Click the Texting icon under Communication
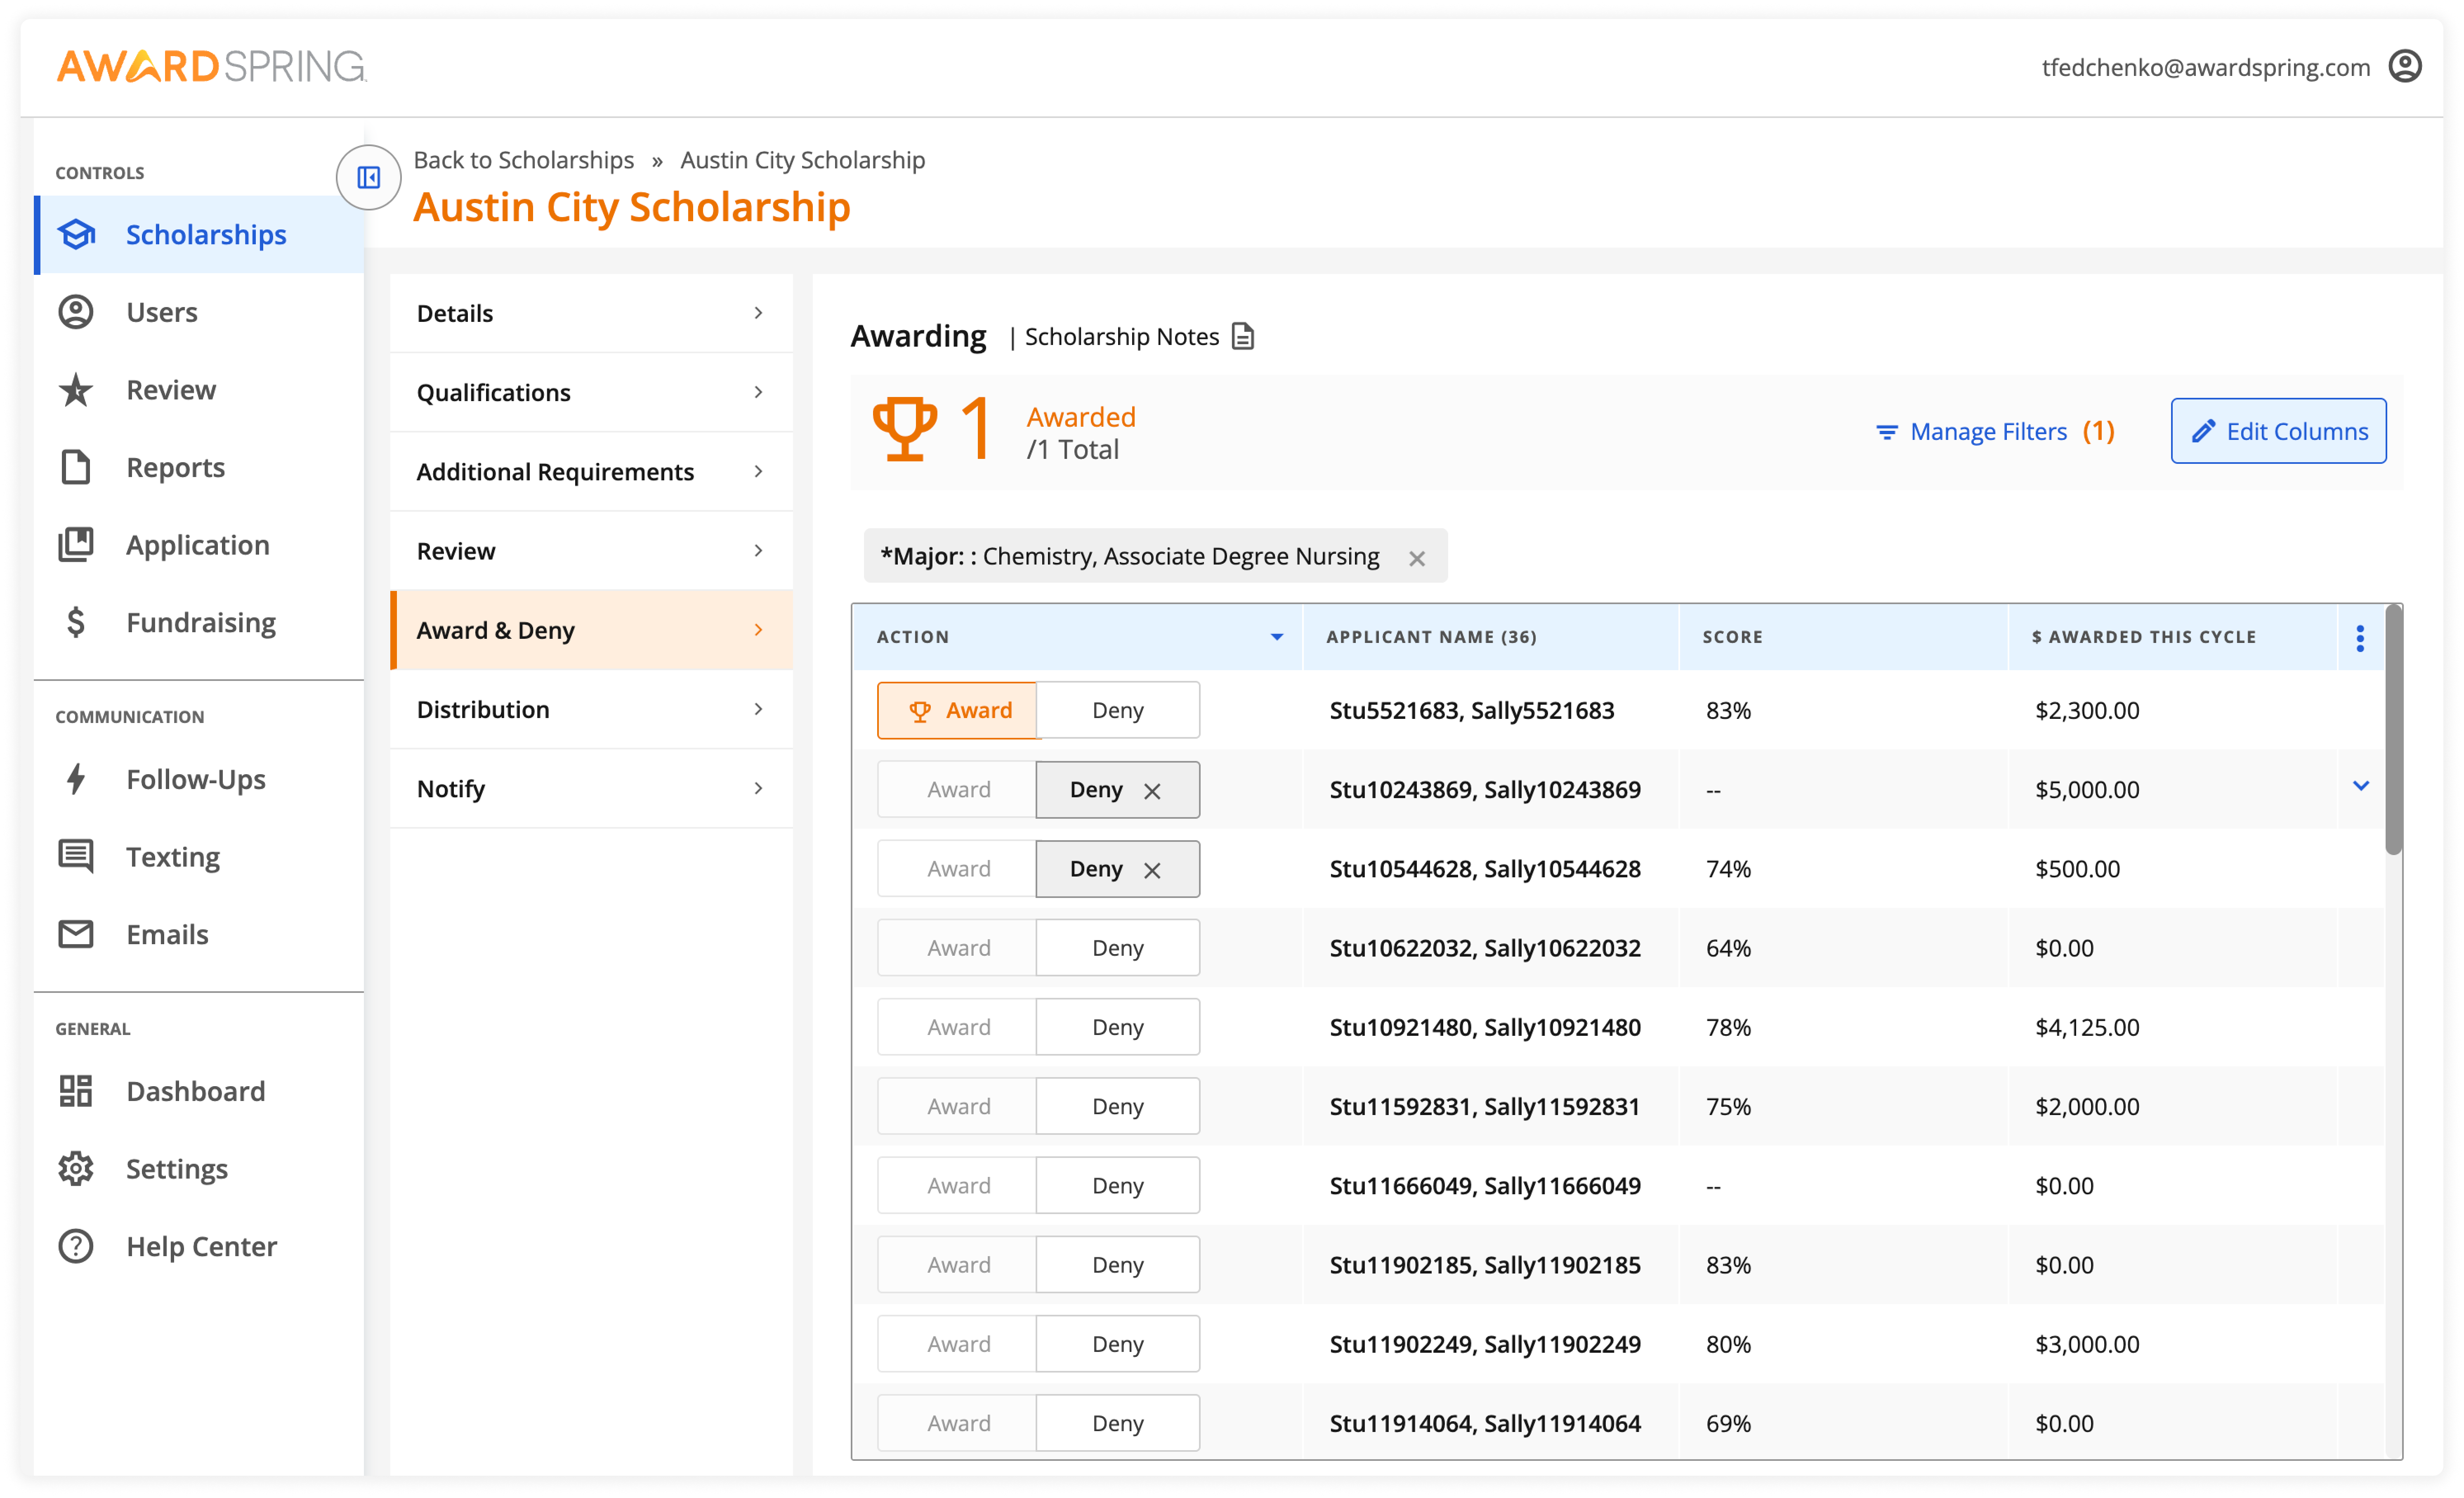Viewport: 2464px width, 1498px height. coord(75,856)
